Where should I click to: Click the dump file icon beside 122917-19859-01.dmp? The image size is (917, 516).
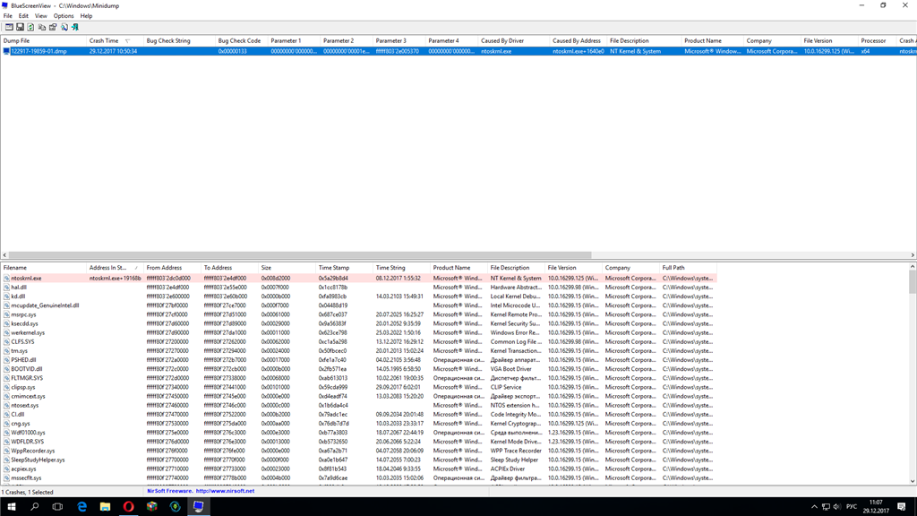(6, 51)
